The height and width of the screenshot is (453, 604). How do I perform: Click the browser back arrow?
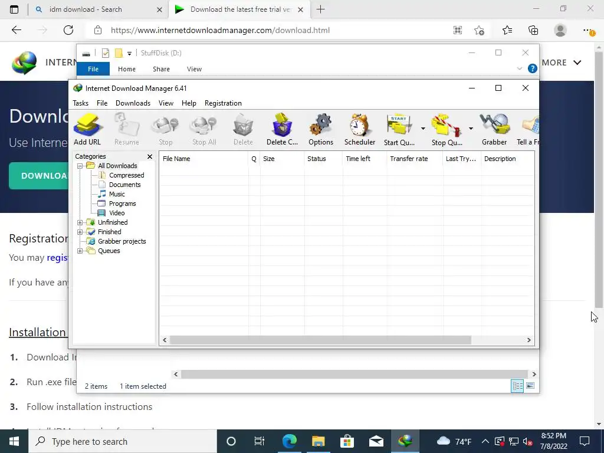pyautogui.click(x=16, y=30)
